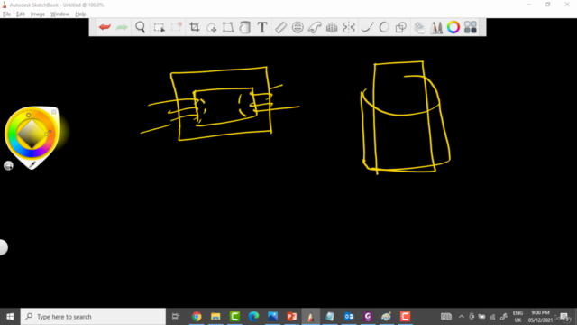Open the Brush Palette icon
Screen dimensions: 577x325
pos(436,28)
